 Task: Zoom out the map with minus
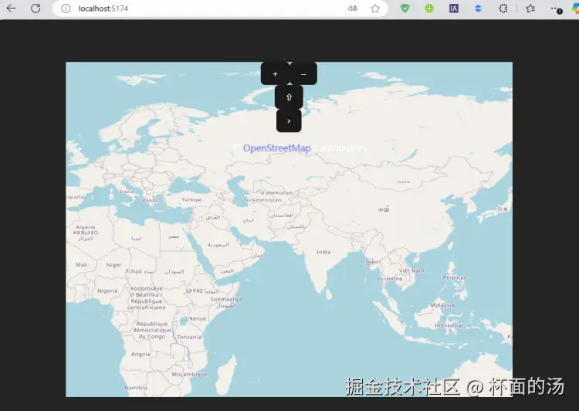point(303,74)
